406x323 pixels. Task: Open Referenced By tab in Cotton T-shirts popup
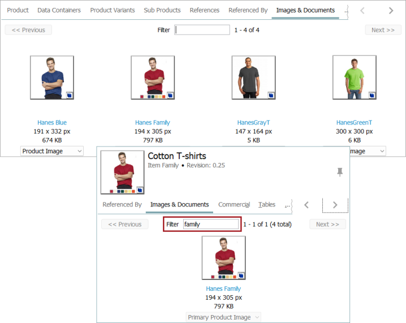122,205
